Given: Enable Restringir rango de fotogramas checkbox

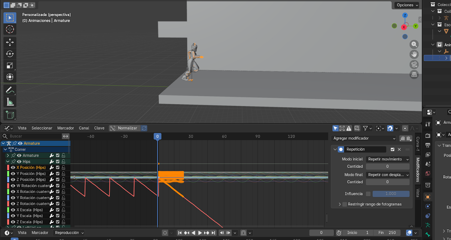Looking at the screenshot, I should pyautogui.click(x=345, y=204).
